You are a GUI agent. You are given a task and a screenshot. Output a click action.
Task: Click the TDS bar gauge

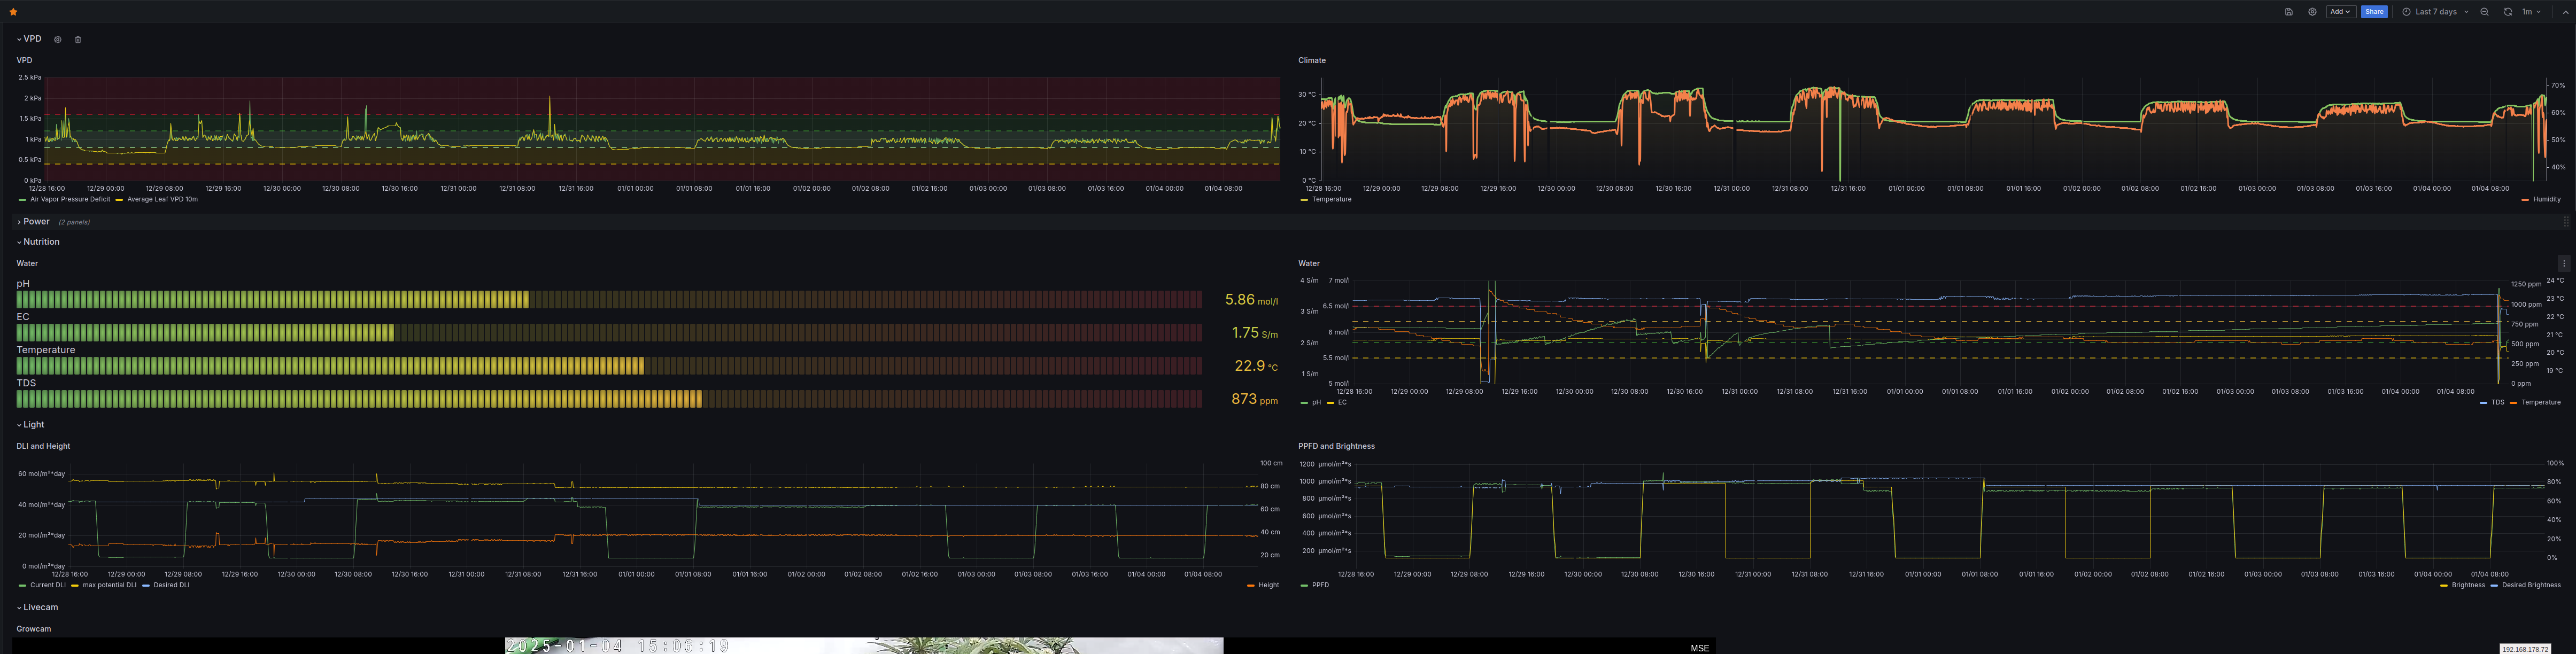608,399
